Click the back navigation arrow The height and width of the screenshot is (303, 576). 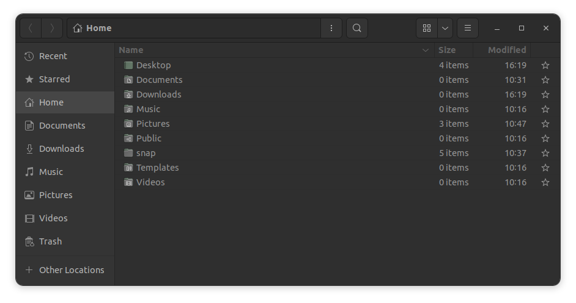[31, 28]
